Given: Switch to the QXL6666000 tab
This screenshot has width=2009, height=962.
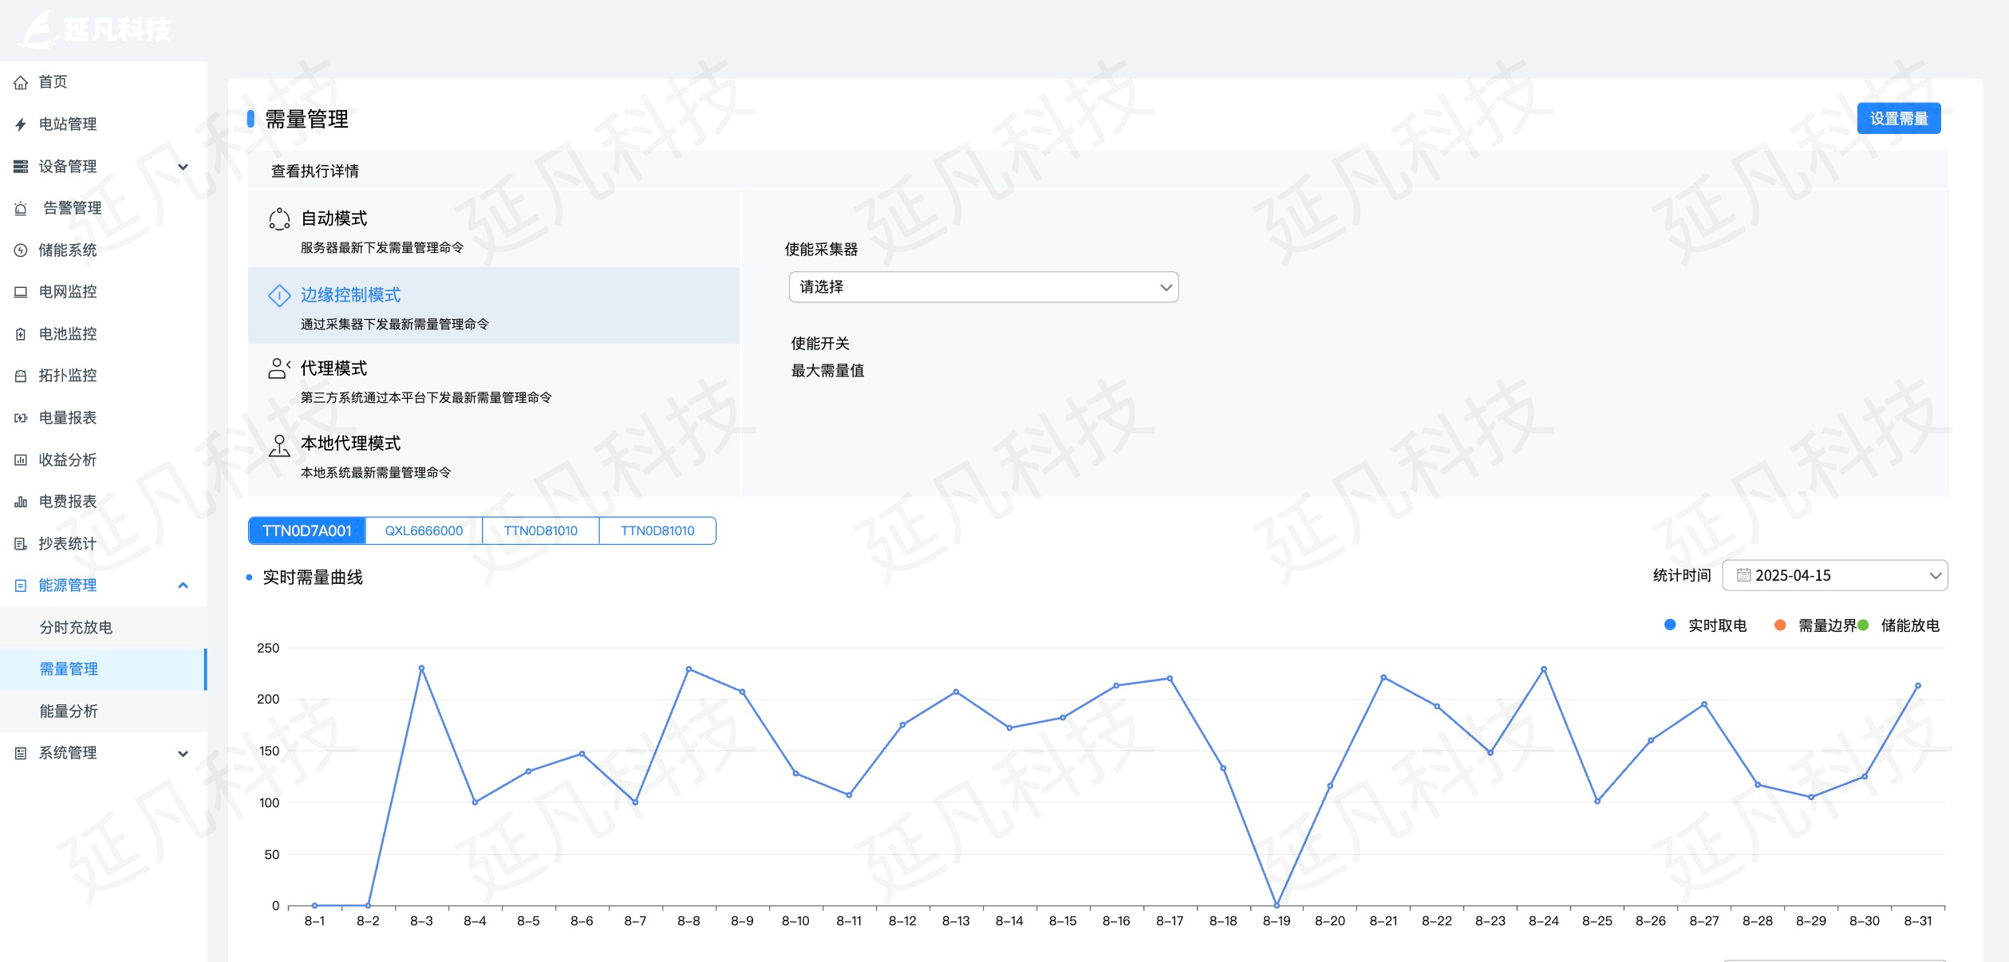Looking at the screenshot, I should [424, 531].
